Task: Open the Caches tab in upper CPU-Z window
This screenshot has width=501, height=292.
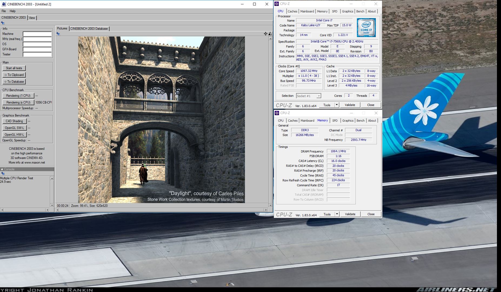Action: (292, 11)
